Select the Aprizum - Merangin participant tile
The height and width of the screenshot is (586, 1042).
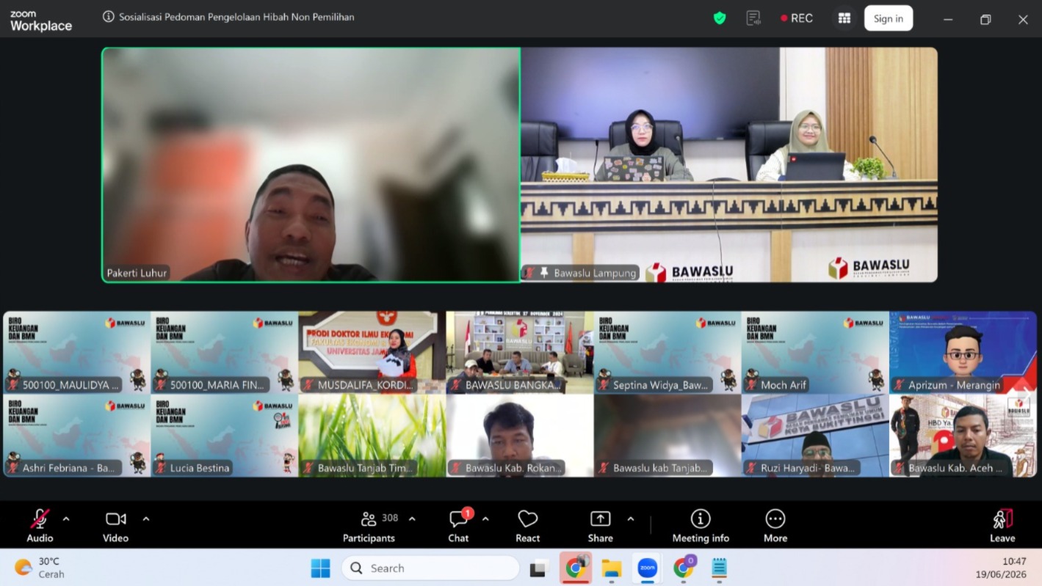pos(963,353)
